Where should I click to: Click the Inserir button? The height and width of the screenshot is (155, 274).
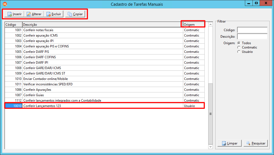[x=14, y=14]
